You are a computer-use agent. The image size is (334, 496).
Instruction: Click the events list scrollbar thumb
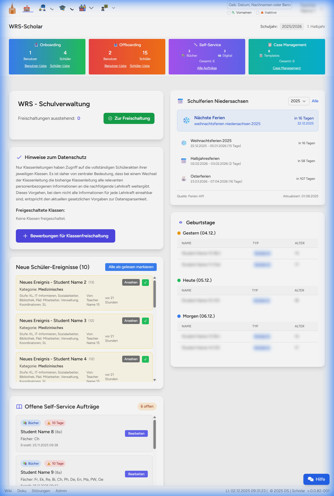coord(154,294)
